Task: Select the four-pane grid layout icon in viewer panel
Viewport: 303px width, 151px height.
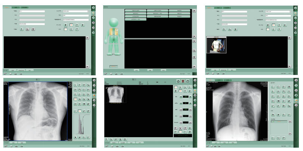Action: click(x=284, y=87)
